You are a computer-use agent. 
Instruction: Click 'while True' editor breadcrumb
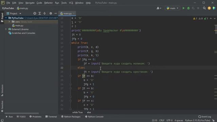77,112
